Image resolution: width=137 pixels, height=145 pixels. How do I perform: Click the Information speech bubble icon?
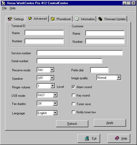pyautogui.click(x=77, y=19)
